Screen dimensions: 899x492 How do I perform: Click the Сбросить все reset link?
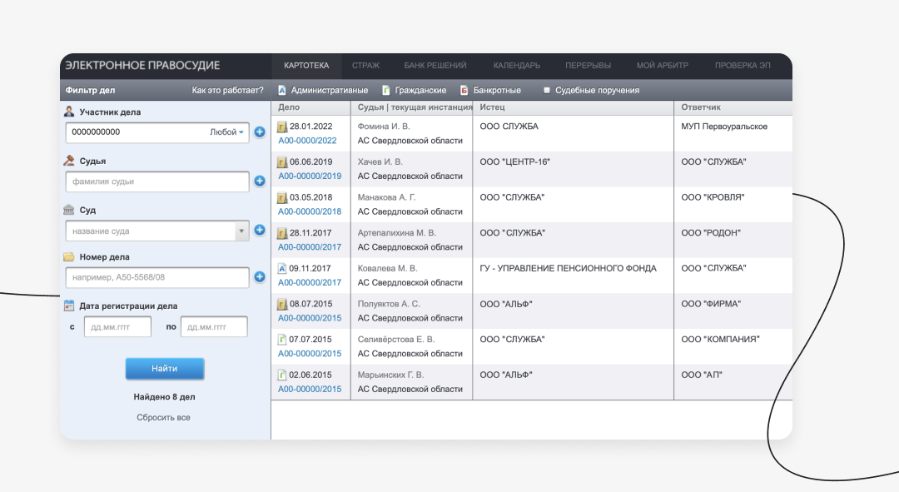pyautogui.click(x=164, y=417)
